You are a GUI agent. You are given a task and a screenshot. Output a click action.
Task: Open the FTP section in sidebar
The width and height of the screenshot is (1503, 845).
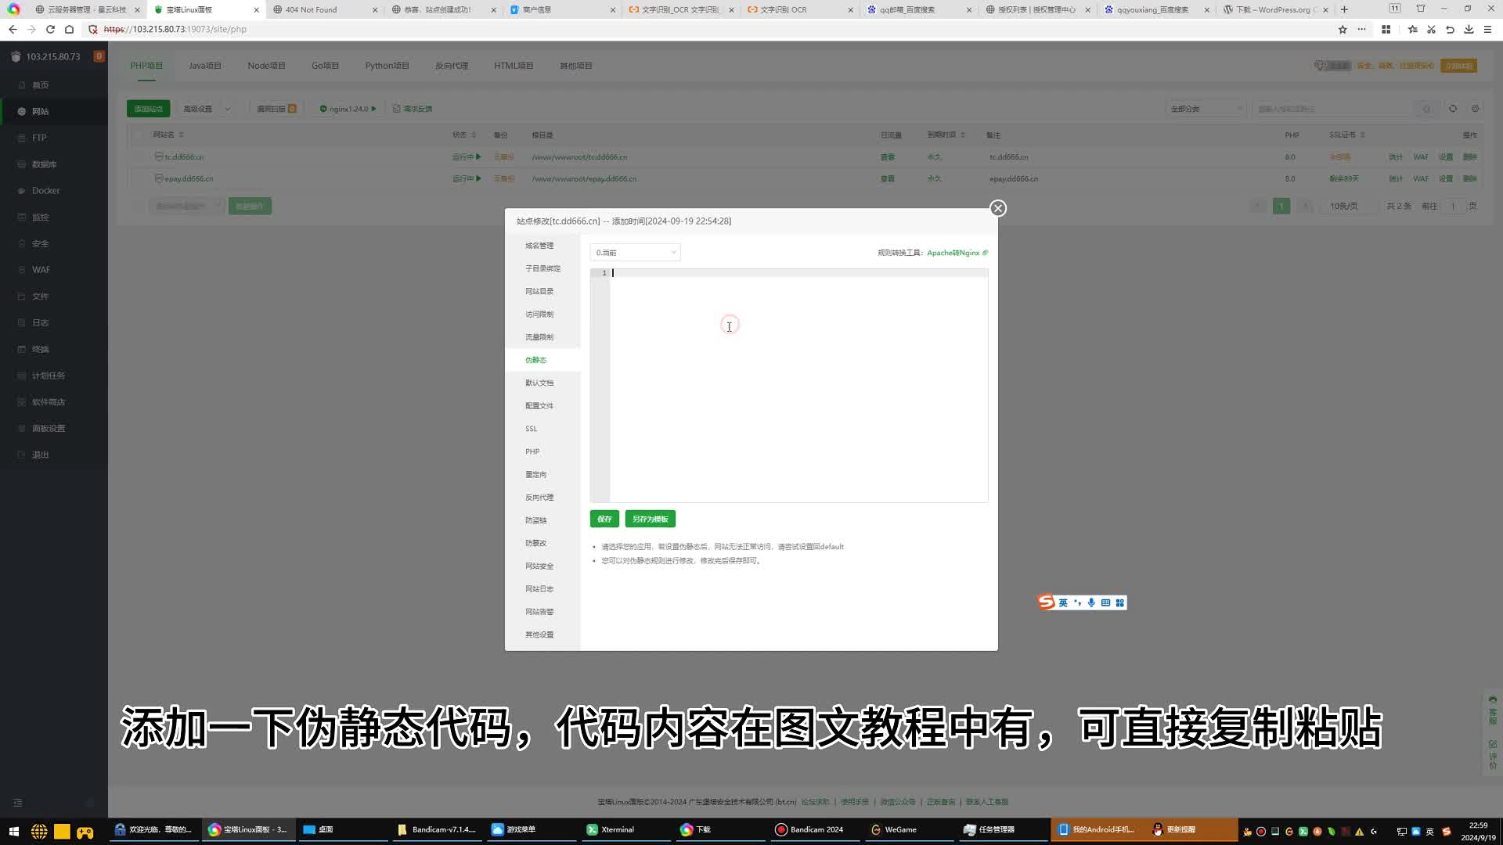39,138
